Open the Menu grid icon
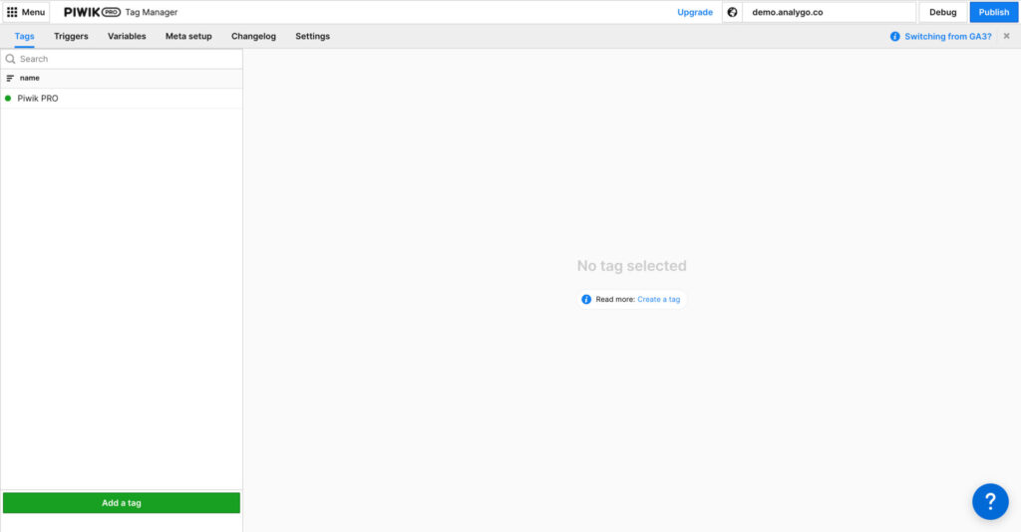Screen dimensions: 1021x532 (x=12, y=12)
